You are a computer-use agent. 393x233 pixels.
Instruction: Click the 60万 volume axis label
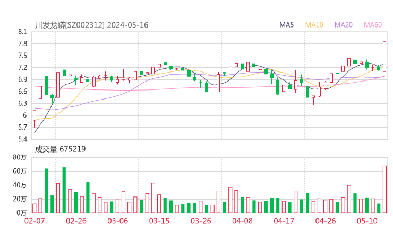[x=20, y=171]
